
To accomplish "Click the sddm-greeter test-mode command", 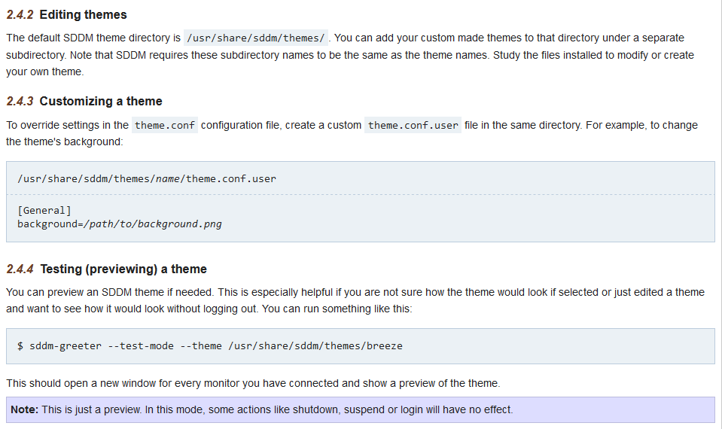I will coord(210,345).
